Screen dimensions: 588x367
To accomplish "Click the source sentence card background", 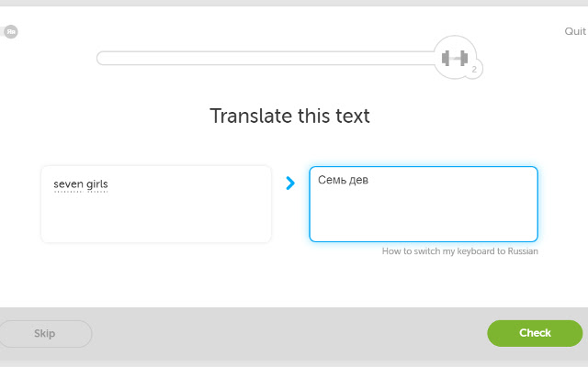I will (x=156, y=217).
